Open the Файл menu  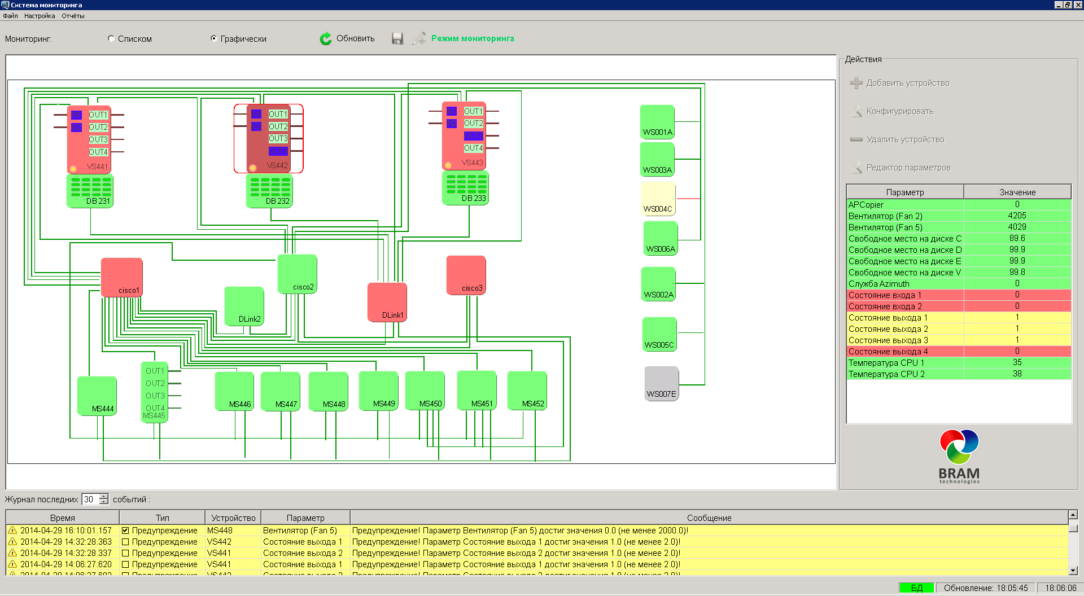click(10, 16)
